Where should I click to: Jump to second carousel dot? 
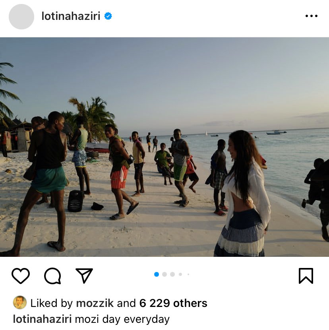pyautogui.click(x=164, y=274)
